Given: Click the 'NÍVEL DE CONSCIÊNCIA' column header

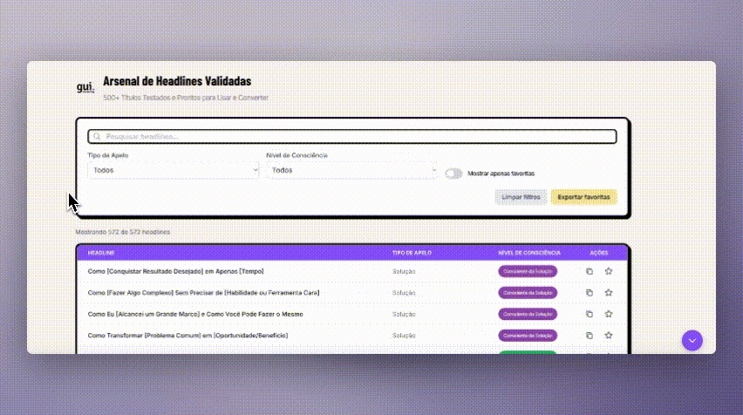Looking at the screenshot, I should tap(529, 253).
